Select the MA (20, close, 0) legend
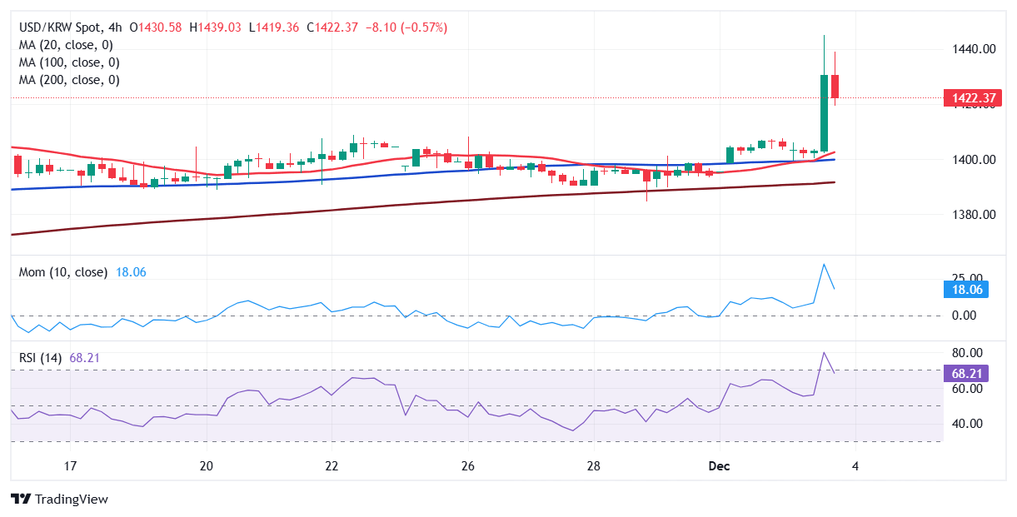 (x=66, y=45)
